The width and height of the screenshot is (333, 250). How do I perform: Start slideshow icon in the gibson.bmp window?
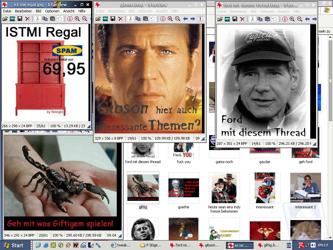(105, 19)
